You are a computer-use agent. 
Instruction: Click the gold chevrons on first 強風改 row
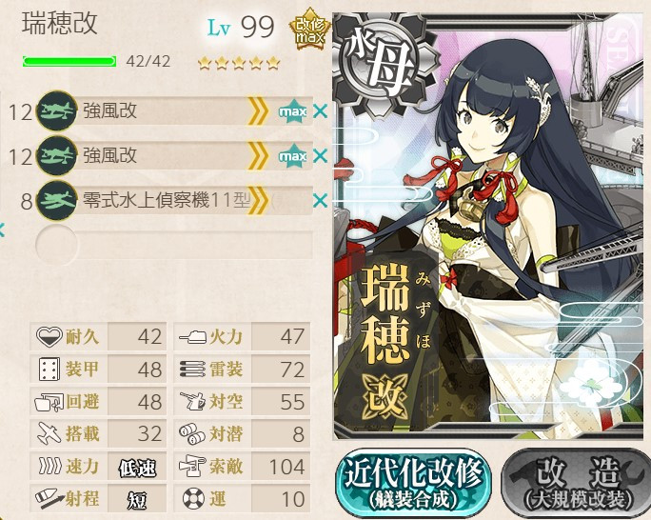click(257, 111)
